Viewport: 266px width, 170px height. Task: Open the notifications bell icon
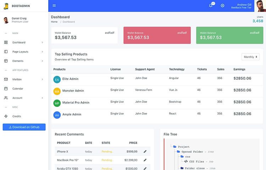click(211, 6)
